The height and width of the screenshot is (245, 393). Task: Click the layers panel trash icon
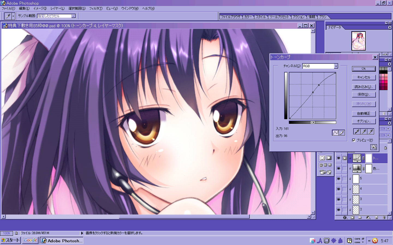pyautogui.click(x=384, y=218)
